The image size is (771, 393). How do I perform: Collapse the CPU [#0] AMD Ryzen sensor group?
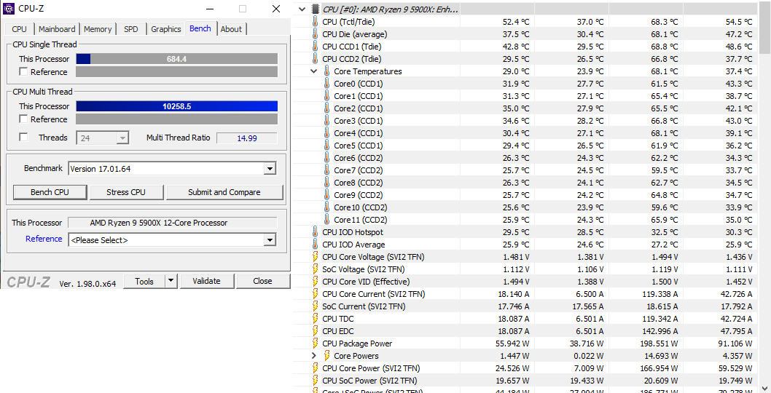(302, 9)
